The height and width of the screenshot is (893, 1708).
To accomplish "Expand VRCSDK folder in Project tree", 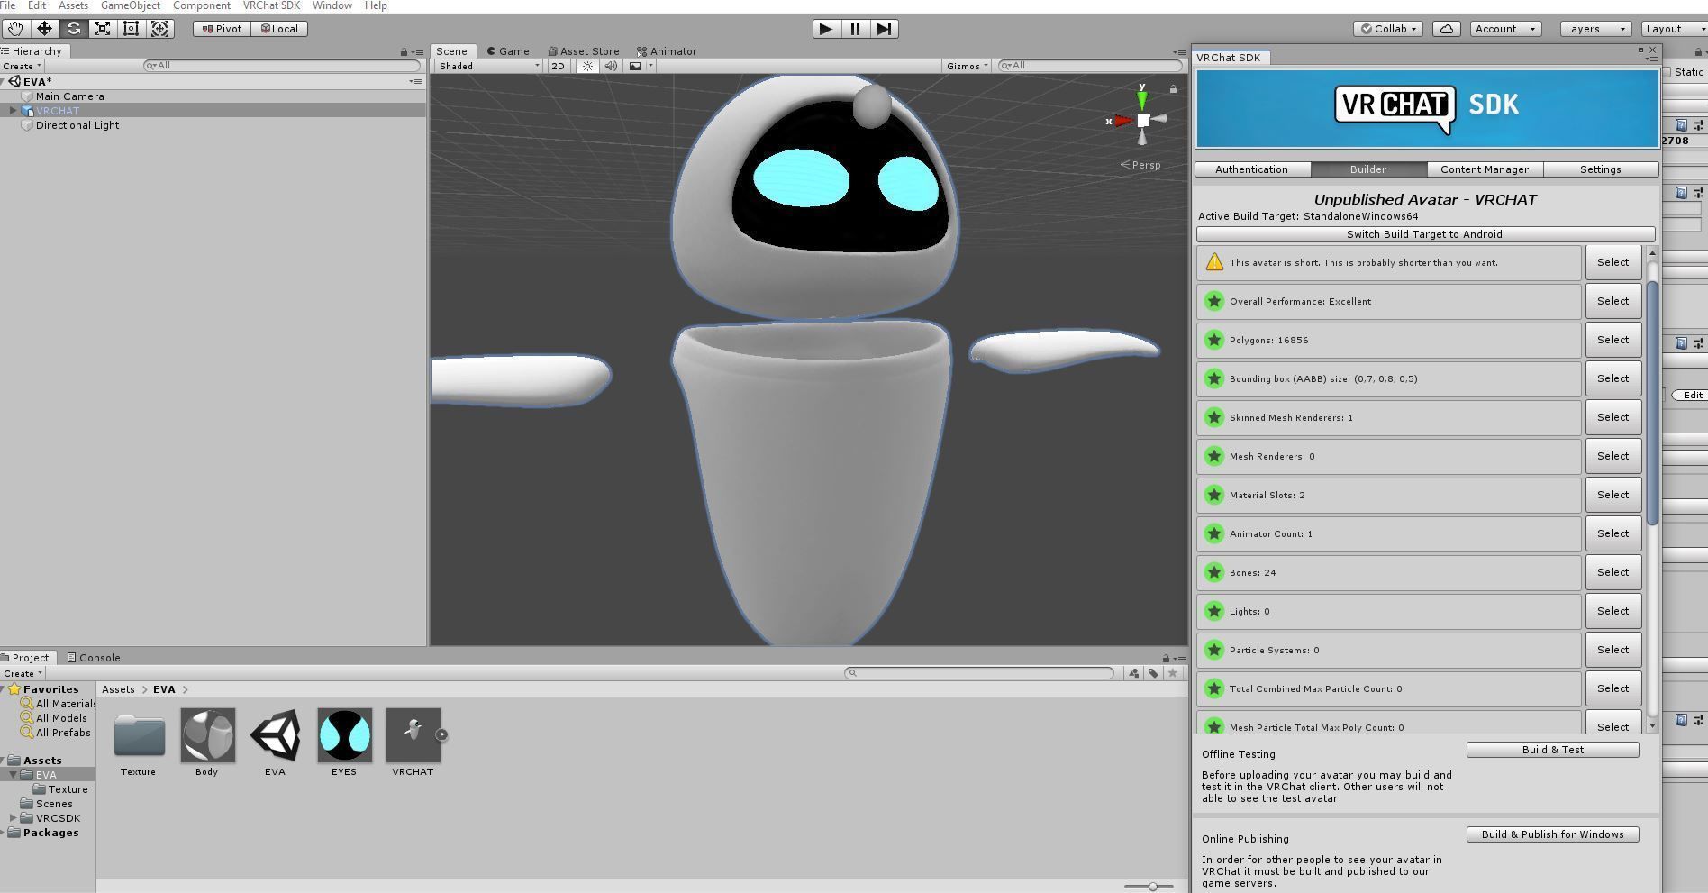I will tap(13, 818).
